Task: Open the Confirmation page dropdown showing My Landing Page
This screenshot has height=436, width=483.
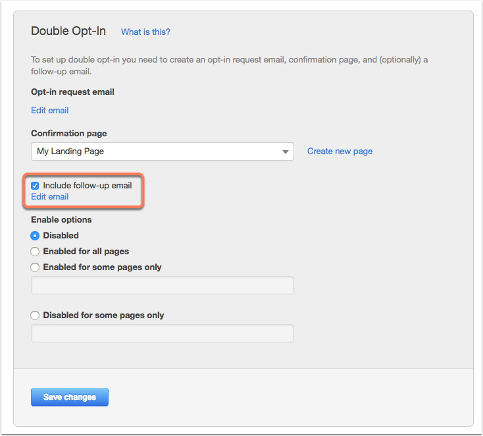Action: click(x=163, y=151)
